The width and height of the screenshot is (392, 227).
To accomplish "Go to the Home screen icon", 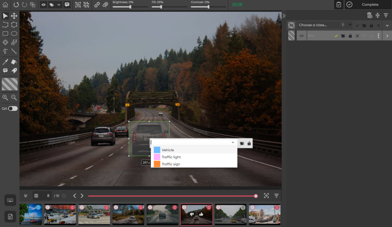I will [x=5, y=4].
